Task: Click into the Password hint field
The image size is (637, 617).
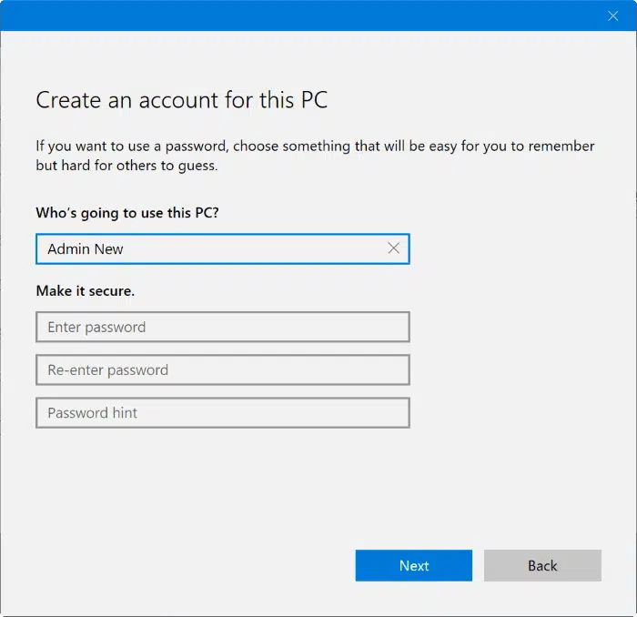Action: pyautogui.click(x=222, y=413)
